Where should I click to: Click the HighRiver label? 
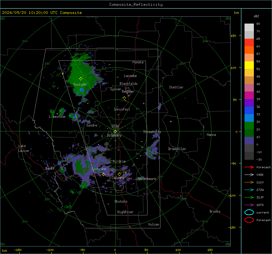(x=125, y=212)
